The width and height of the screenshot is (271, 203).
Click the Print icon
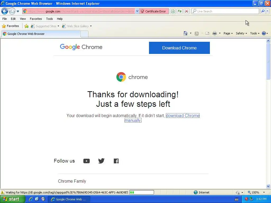click(214, 34)
